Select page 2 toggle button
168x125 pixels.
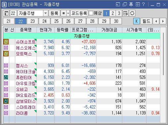tap(113, 13)
